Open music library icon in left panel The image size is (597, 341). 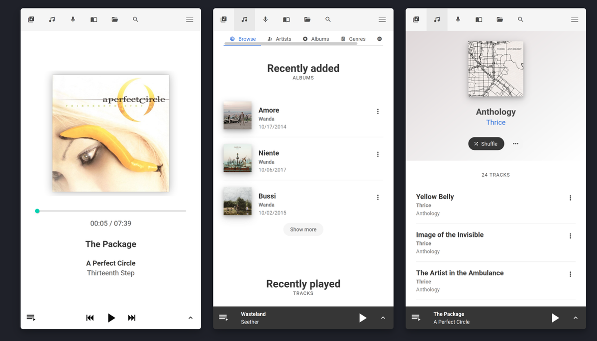tap(52, 19)
